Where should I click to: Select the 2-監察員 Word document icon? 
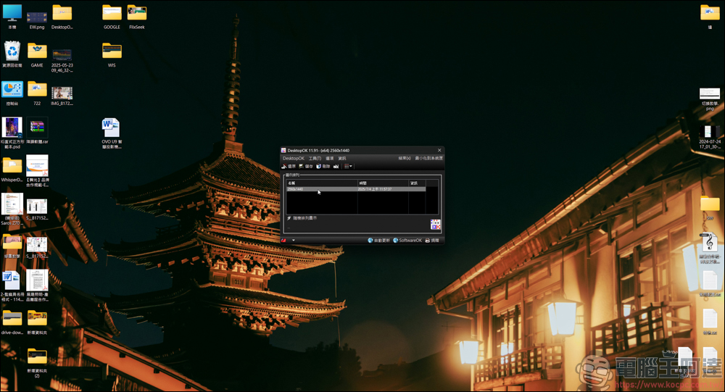pyautogui.click(x=12, y=286)
